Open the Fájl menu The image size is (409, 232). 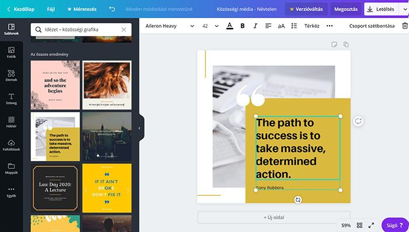(x=51, y=9)
